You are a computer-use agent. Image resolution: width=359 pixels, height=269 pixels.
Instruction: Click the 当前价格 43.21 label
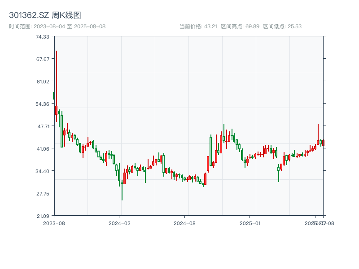click(198, 26)
